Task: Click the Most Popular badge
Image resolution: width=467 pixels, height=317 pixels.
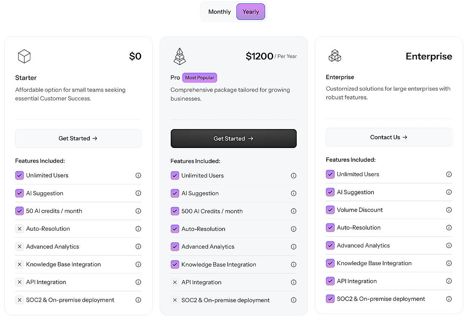Action: pyautogui.click(x=199, y=78)
